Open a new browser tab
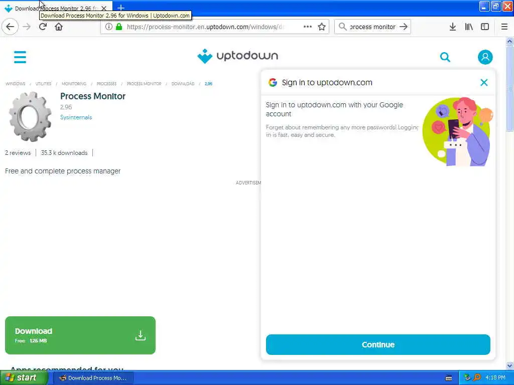This screenshot has height=385, width=514. [120, 8]
